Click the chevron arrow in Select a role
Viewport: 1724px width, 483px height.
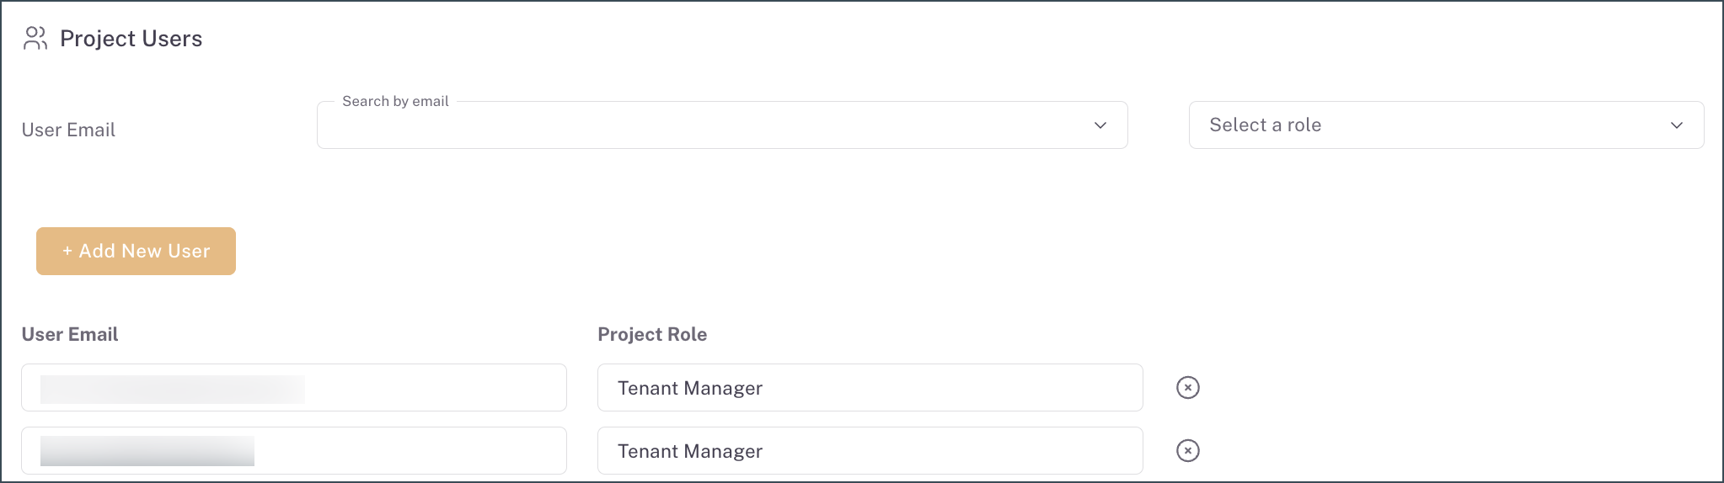1676,125
